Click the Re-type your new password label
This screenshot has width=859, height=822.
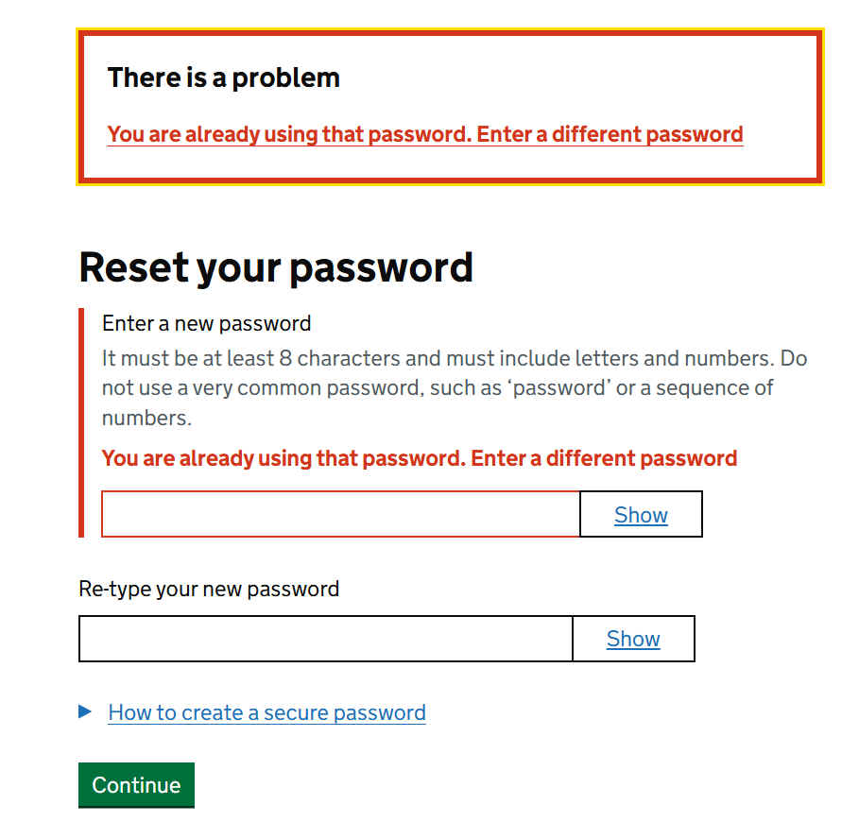tap(209, 589)
